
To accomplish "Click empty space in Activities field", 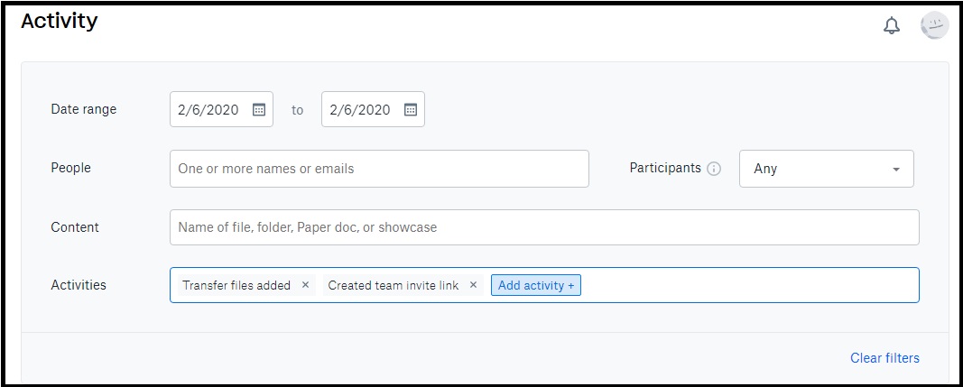I will [749, 285].
